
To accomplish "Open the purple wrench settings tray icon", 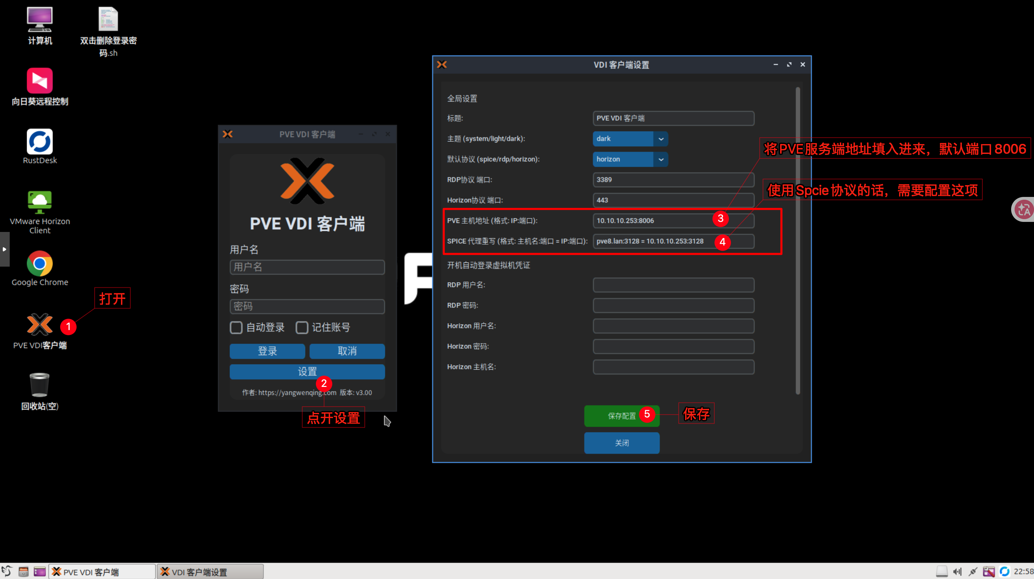I will pyautogui.click(x=989, y=571).
